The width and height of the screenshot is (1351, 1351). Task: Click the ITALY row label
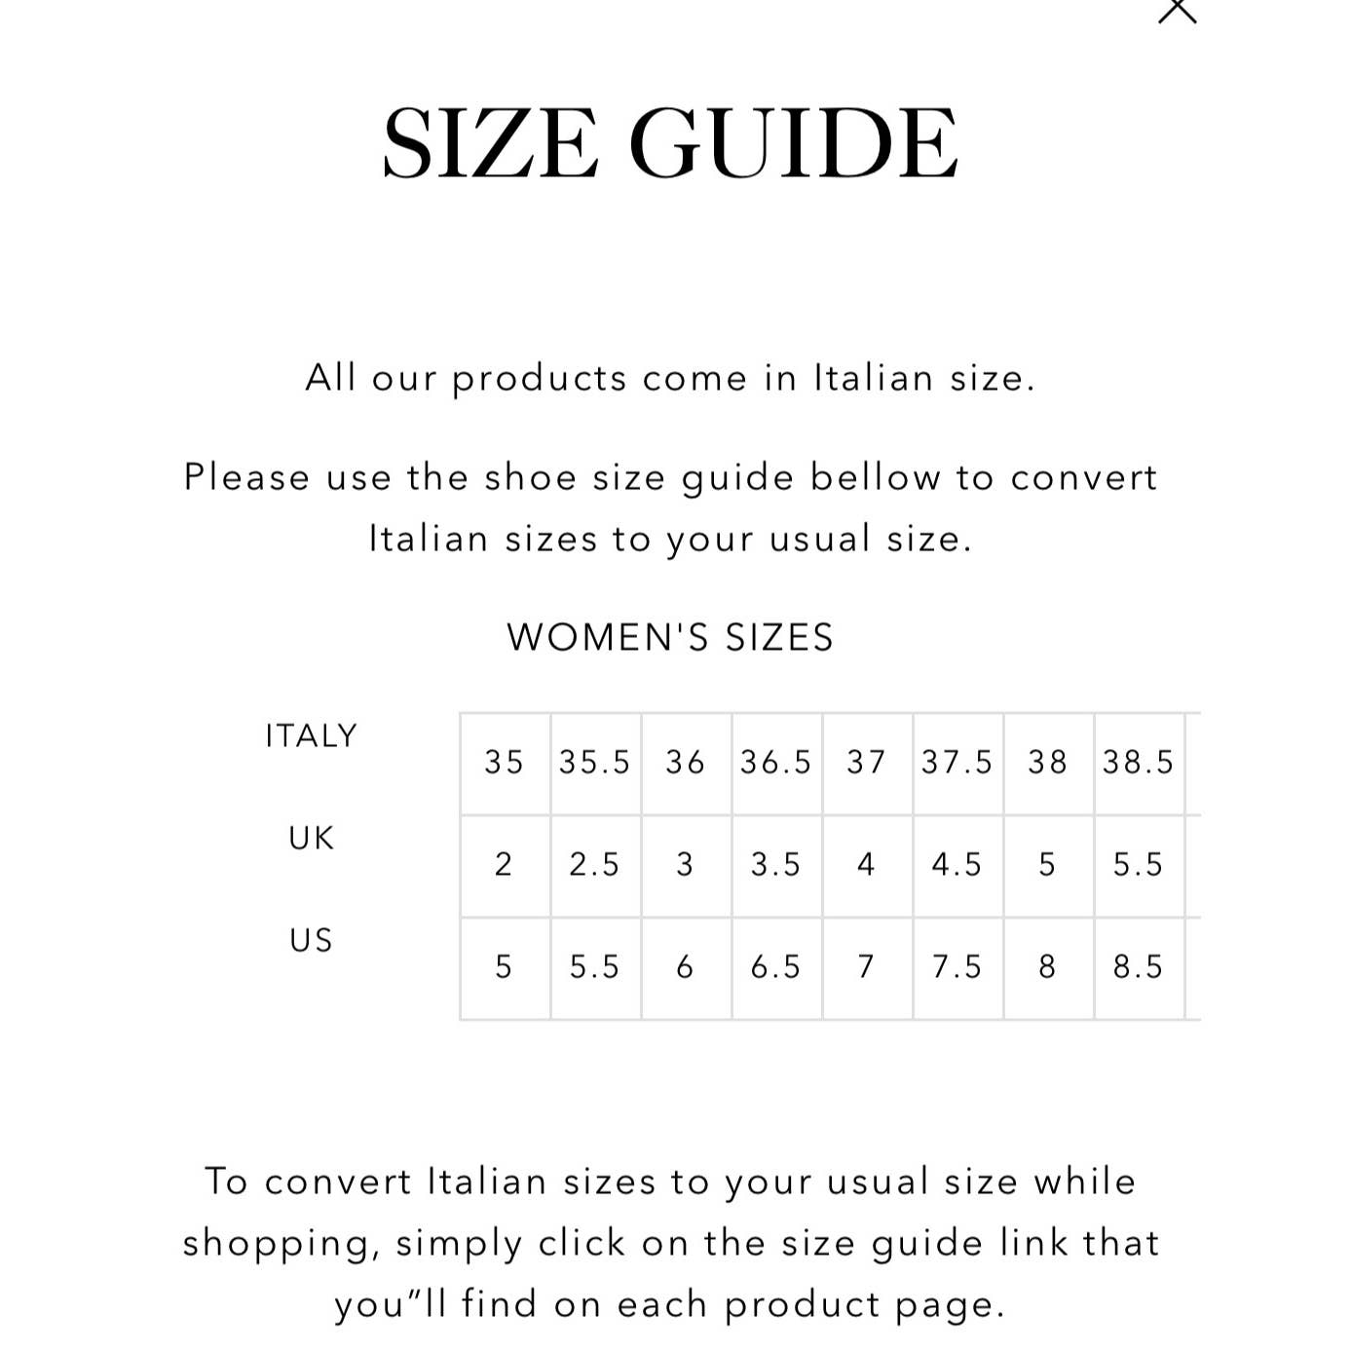(x=312, y=736)
